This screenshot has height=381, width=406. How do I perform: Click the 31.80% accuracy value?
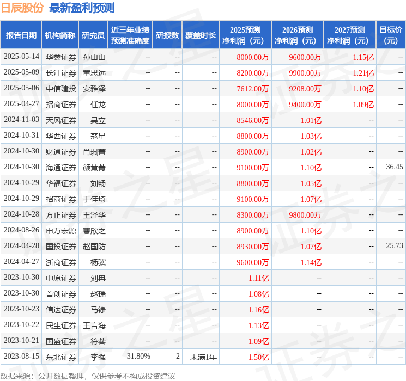tap(138, 357)
